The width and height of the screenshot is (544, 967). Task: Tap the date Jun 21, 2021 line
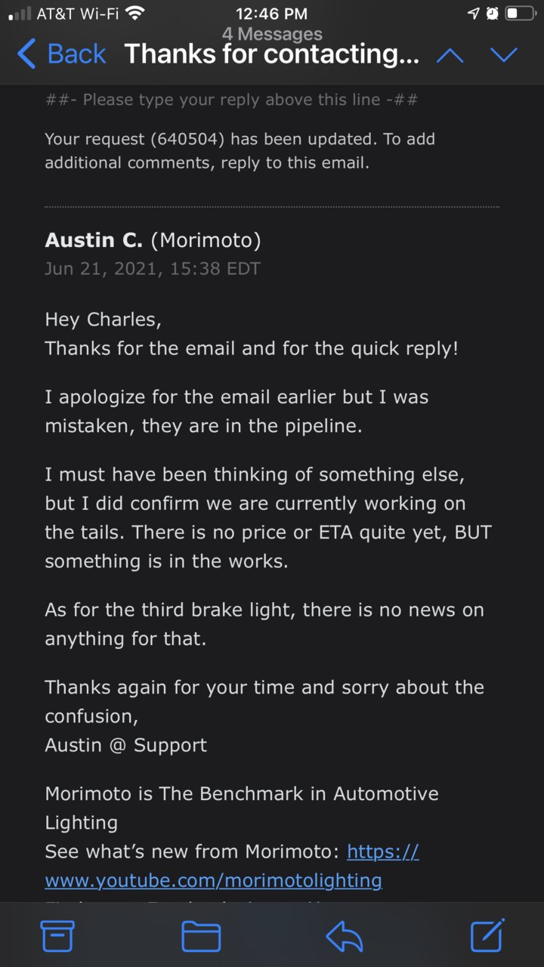pos(153,269)
